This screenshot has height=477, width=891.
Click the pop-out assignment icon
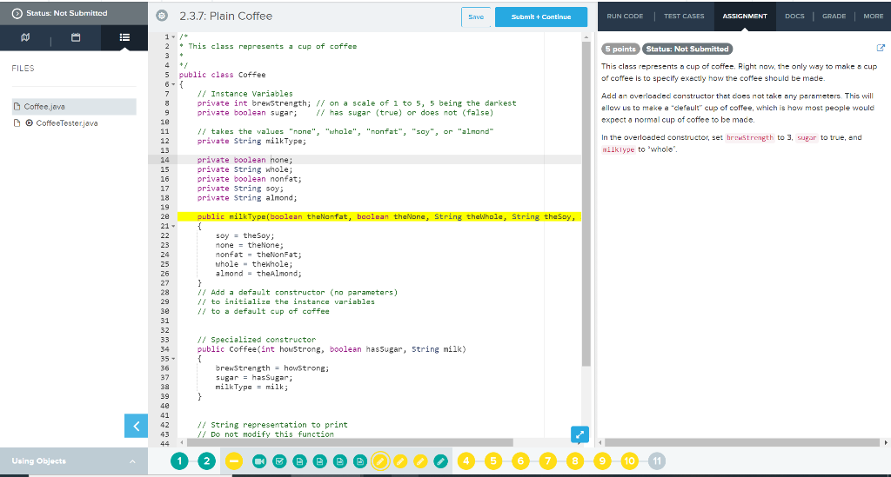point(881,48)
